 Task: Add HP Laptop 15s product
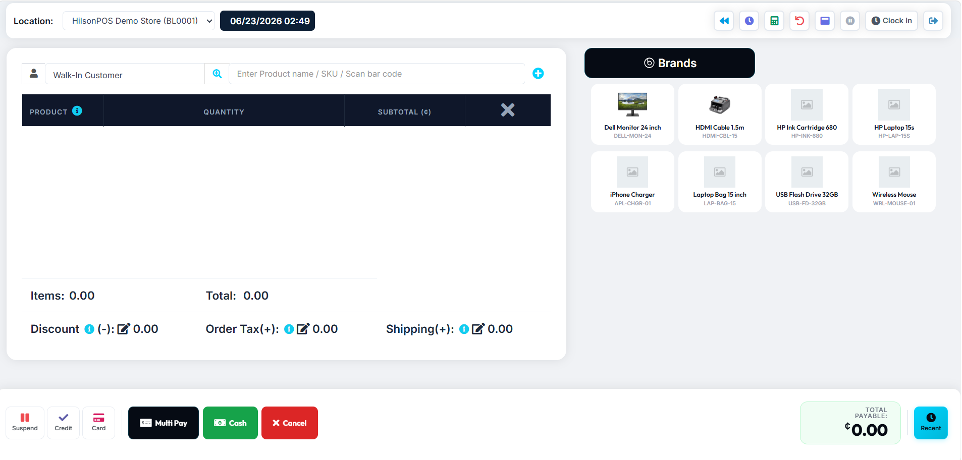(x=894, y=114)
